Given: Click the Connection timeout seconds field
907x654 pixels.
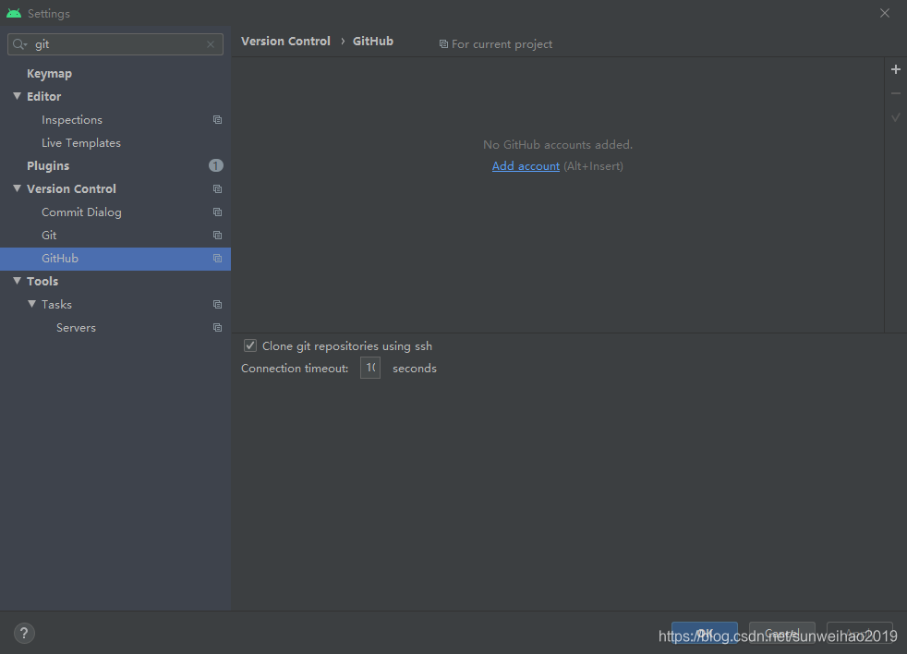Looking at the screenshot, I should point(370,368).
